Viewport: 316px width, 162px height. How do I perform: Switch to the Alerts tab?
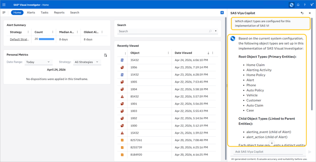pyautogui.click(x=31, y=12)
